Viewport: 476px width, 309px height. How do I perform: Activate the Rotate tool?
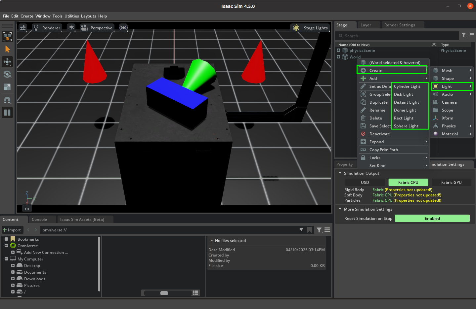(7, 74)
